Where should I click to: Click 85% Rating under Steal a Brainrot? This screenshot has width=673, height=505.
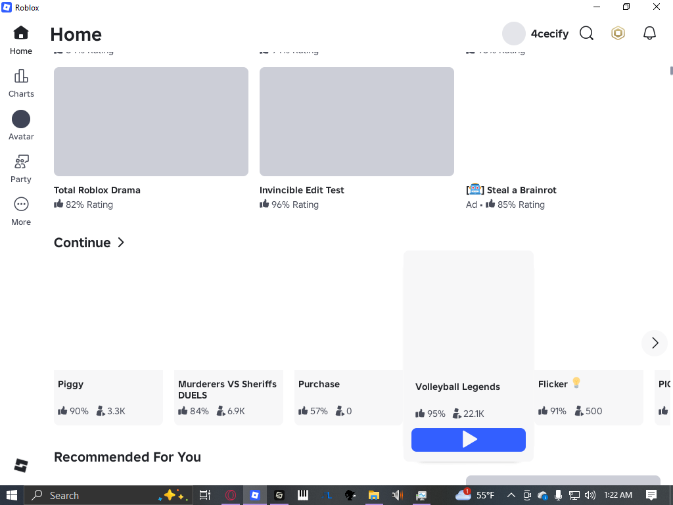pos(515,204)
